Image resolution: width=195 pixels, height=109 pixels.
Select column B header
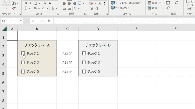(x=37, y=29)
